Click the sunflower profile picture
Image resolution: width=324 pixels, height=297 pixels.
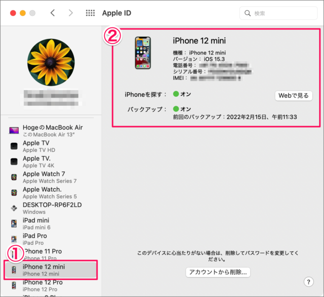(51, 62)
